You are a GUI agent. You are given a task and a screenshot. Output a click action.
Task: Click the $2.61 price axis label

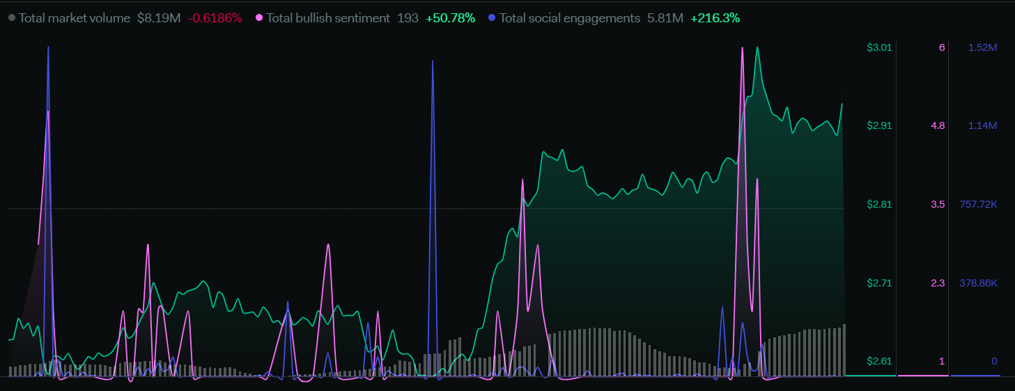(879, 361)
